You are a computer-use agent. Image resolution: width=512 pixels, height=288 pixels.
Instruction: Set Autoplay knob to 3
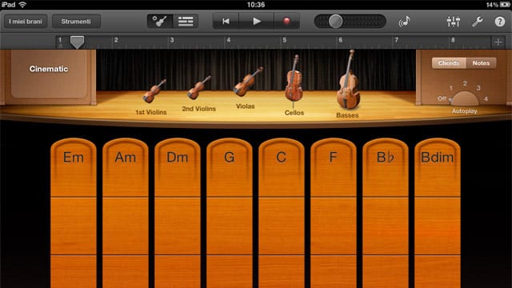click(478, 87)
